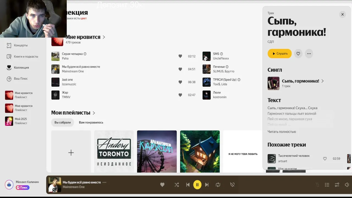Open more options in the 'Сыпь, гармоника!' panel
The image size is (352, 198).
[309, 54]
